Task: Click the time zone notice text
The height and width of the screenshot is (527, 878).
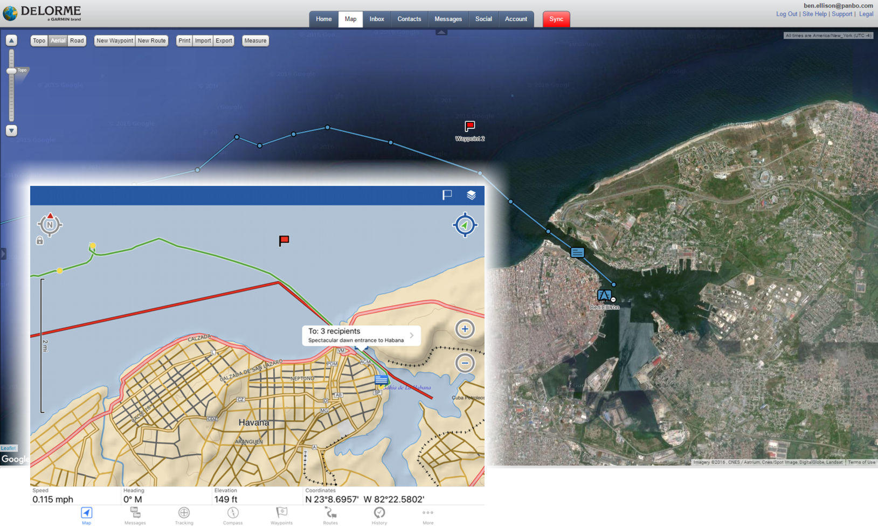Action: point(828,36)
